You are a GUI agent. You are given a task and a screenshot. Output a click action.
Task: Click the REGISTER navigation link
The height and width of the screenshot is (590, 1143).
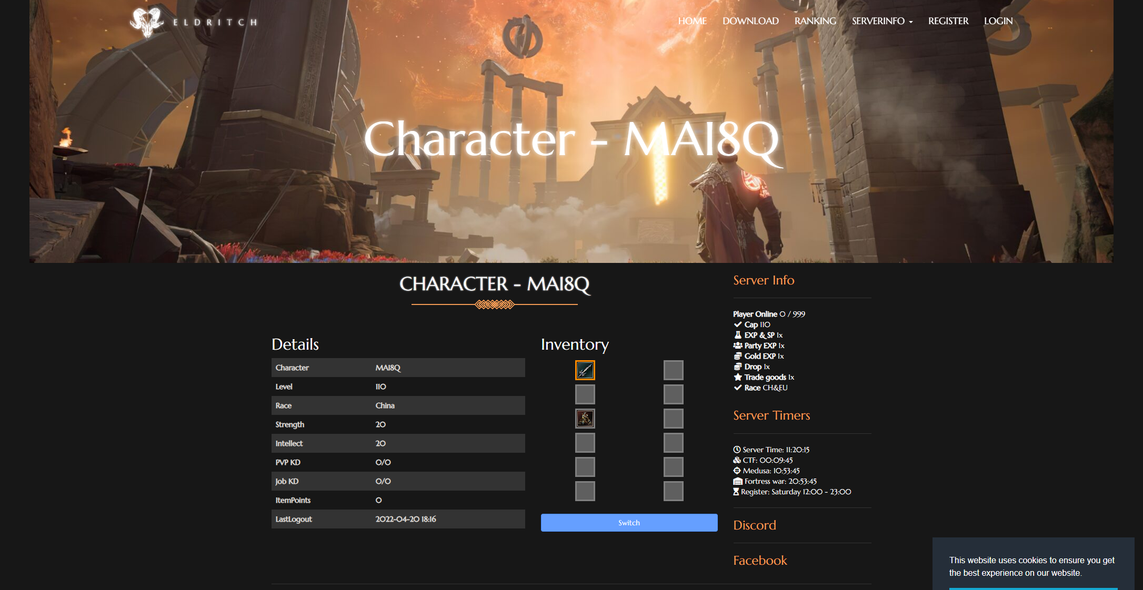[948, 21]
